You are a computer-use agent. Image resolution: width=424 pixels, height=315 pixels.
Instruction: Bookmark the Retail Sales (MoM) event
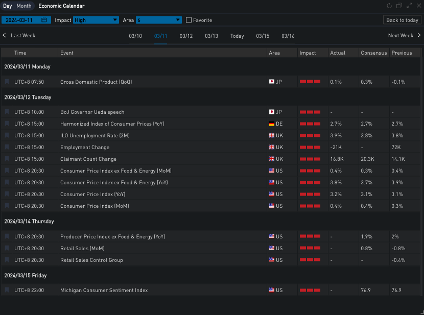7,248
